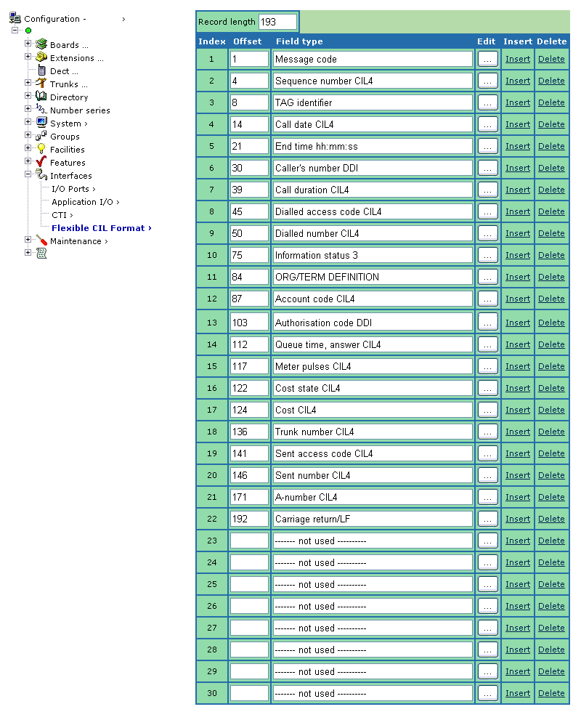
Task: Collapse the Interfaces tree node
Action: click(28, 175)
